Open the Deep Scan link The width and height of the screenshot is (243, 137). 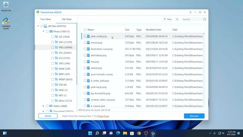103,116
